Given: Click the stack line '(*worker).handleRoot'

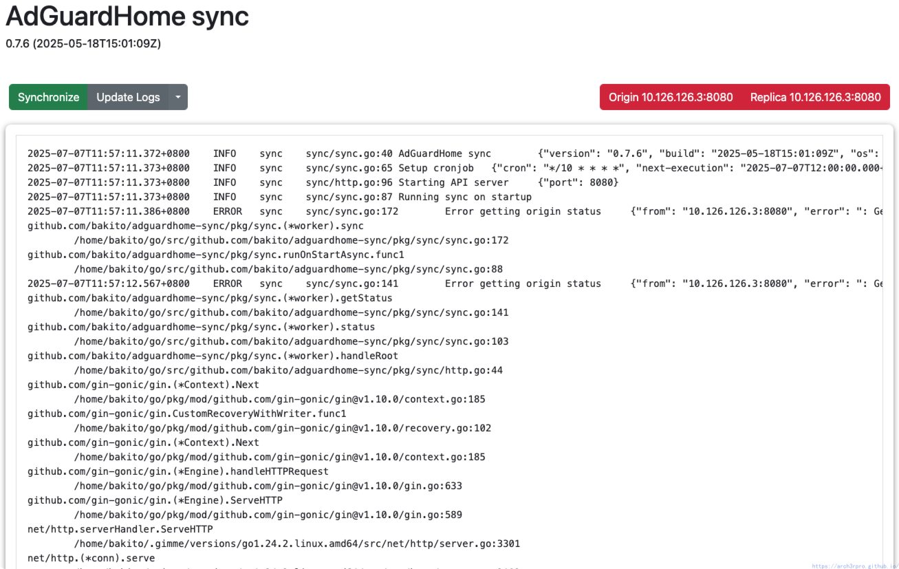Looking at the screenshot, I should click(x=213, y=356).
